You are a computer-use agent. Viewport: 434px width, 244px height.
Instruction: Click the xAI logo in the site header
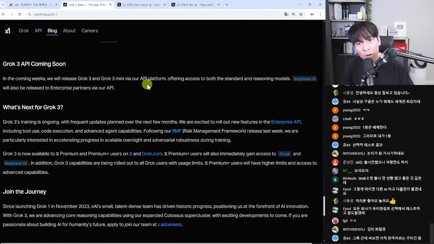coord(7,31)
